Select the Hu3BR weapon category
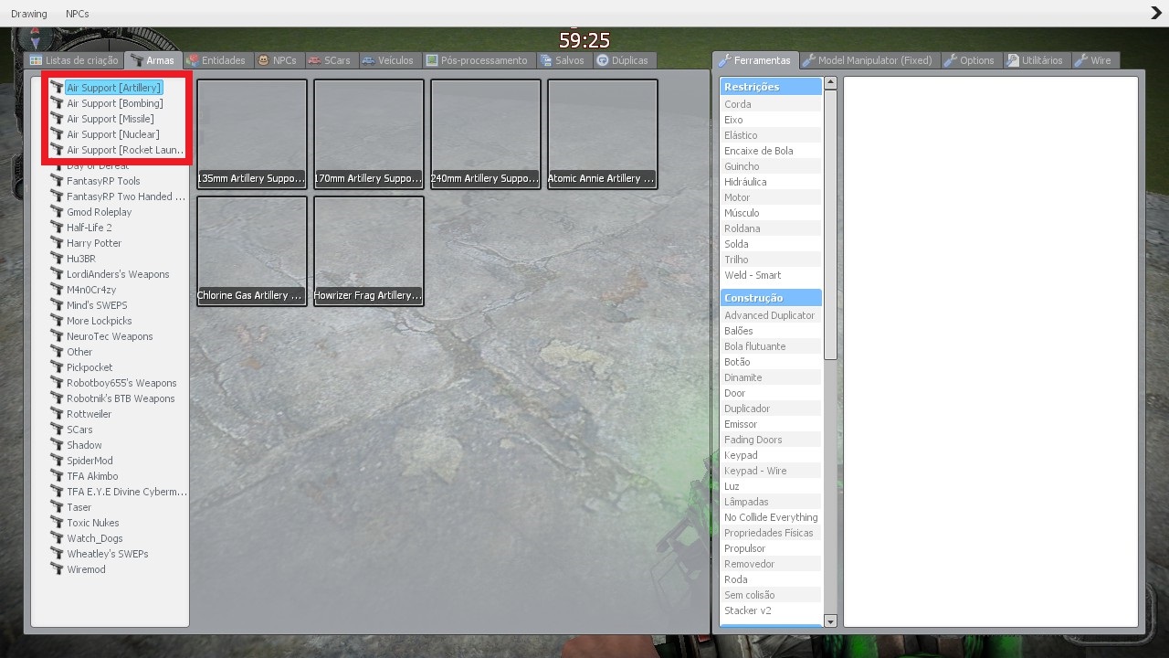 [81, 259]
